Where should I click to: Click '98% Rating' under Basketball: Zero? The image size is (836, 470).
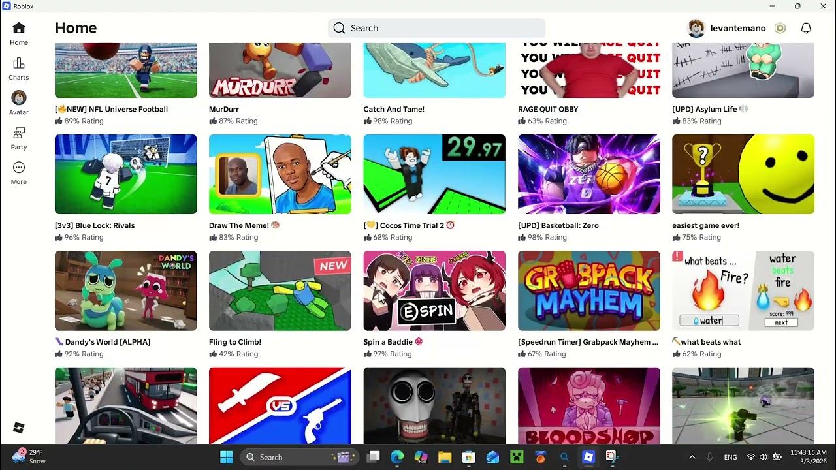tap(542, 237)
